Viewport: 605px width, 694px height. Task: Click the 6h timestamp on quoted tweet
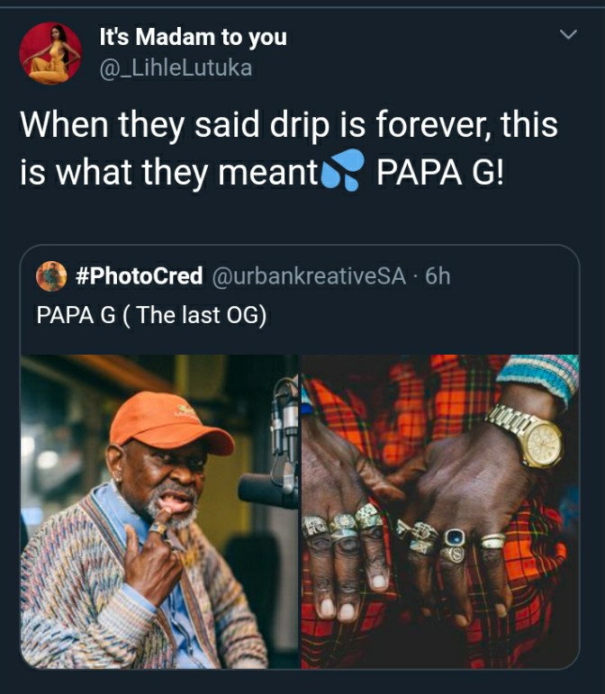click(x=438, y=276)
